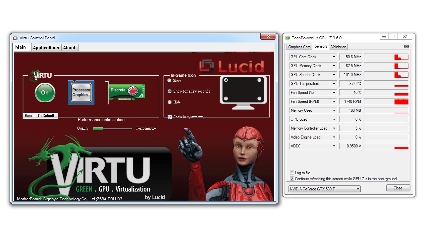Click the 67.5 MHz memory clock value

coord(350,66)
